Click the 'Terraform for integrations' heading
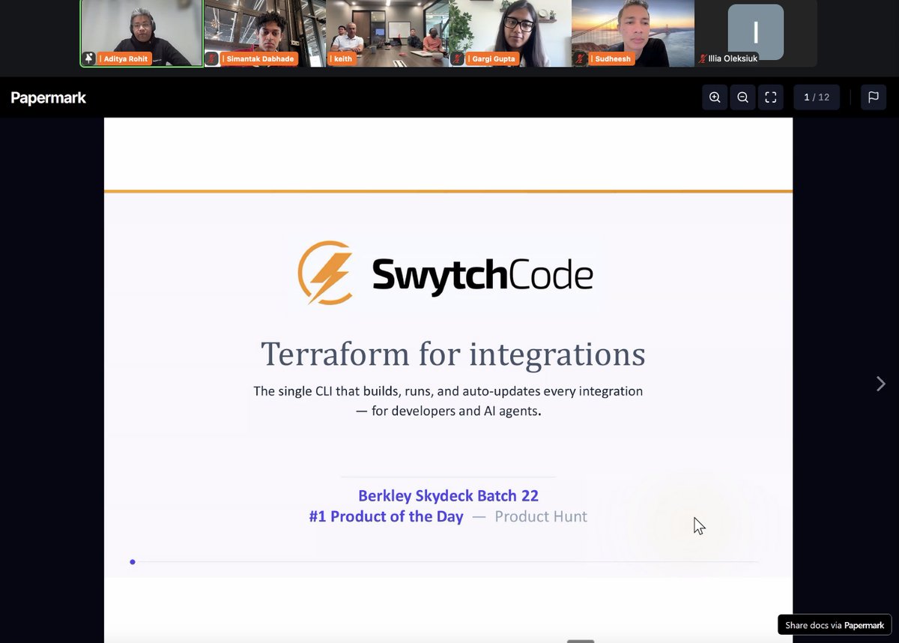The height and width of the screenshot is (643, 899). pos(452,354)
